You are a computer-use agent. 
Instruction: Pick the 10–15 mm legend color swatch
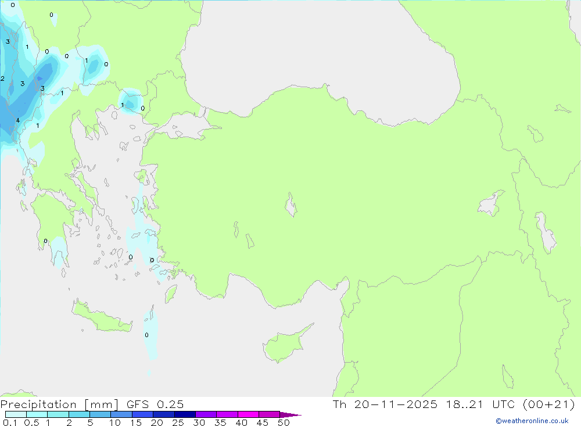point(121,414)
